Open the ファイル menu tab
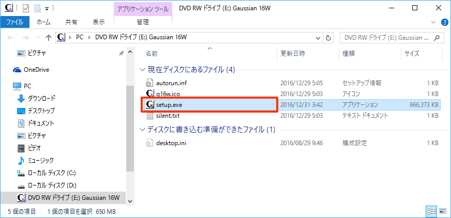The width and height of the screenshot is (451, 218). 14,22
